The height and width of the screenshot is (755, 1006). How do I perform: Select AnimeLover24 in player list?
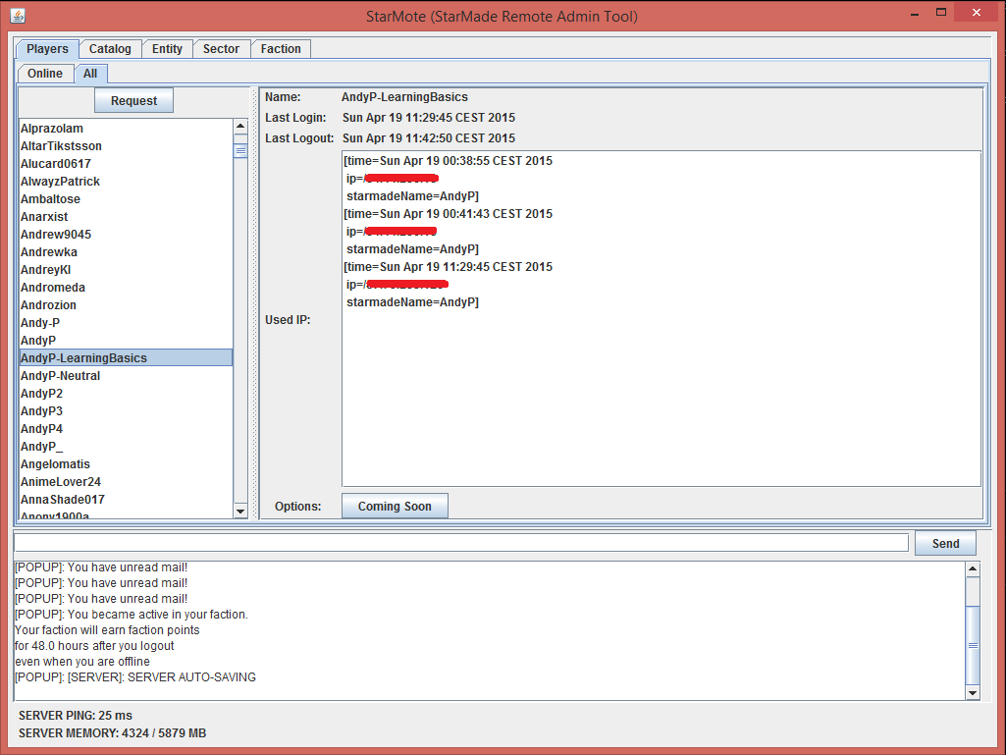[x=61, y=482]
